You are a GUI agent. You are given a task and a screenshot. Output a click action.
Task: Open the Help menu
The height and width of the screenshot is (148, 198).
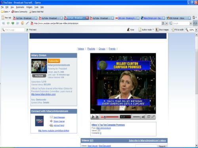42,7
